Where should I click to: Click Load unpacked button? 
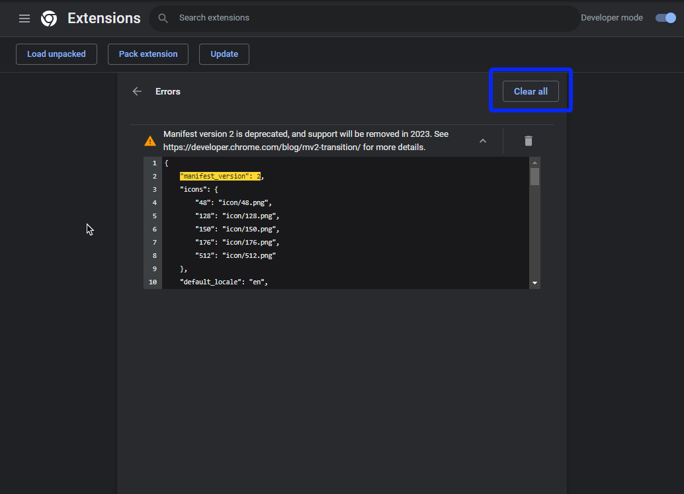point(56,54)
